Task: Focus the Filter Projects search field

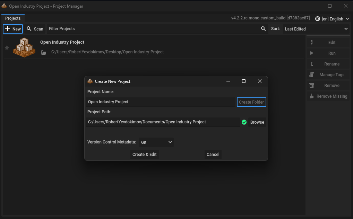Action: point(157,29)
